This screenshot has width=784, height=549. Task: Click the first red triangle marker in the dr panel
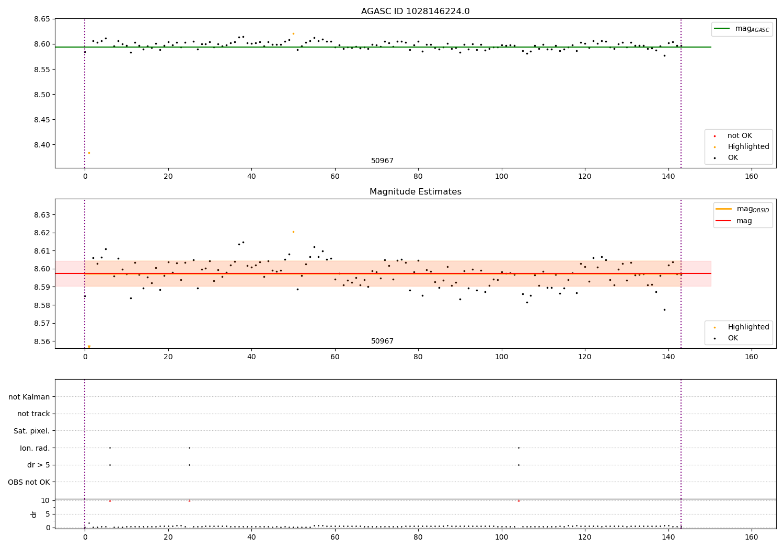(x=110, y=500)
